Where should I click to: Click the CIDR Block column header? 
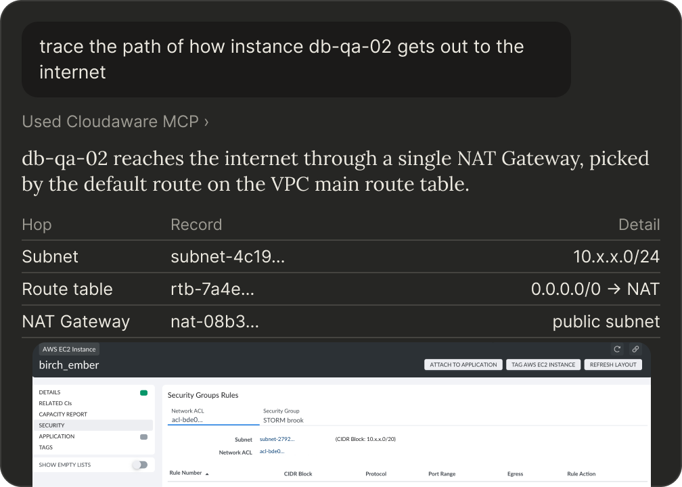coord(298,473)
